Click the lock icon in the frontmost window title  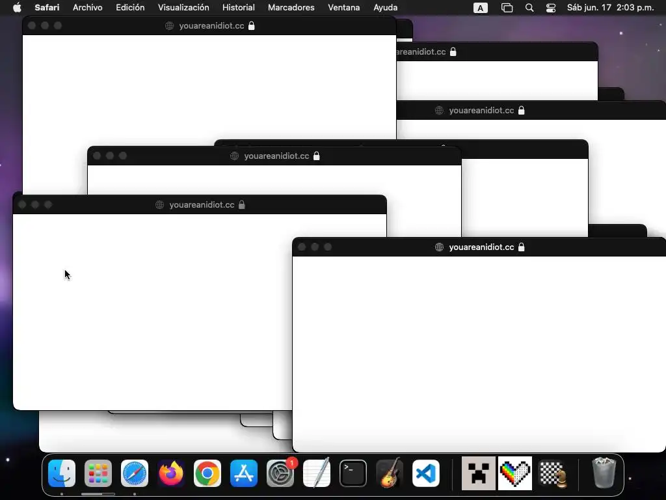pos(521,247)
